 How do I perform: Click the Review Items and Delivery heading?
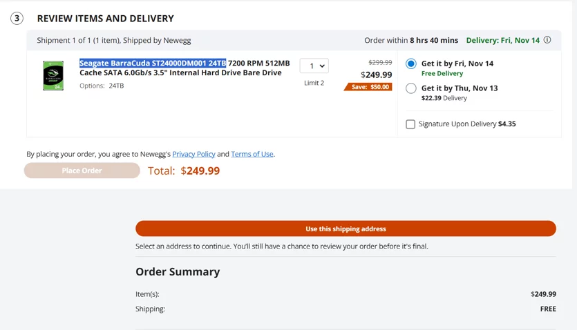tap(105, 19)
